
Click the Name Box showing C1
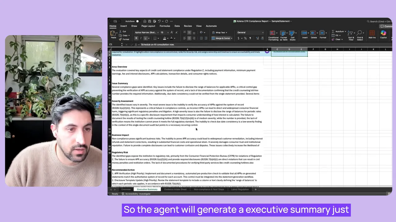[114, 45]
